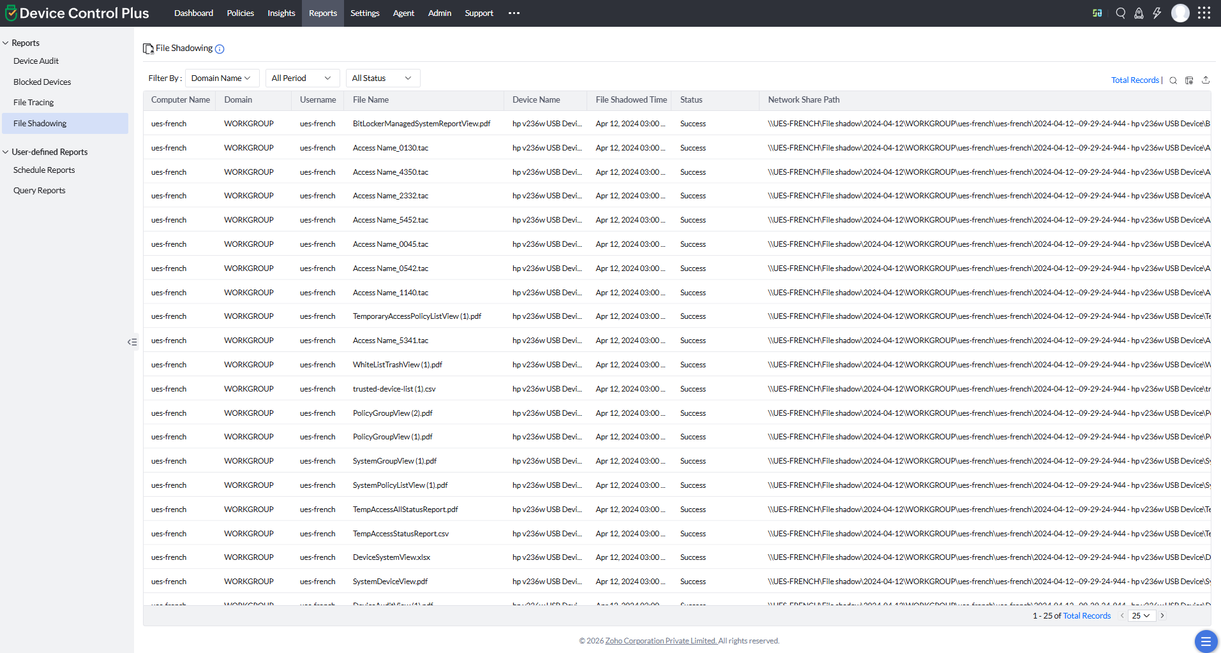Image resolution: width=1221 pixels, height=653 pixels.
Task: Open the three-dot more menu in navbar
Action: [514, 13]
